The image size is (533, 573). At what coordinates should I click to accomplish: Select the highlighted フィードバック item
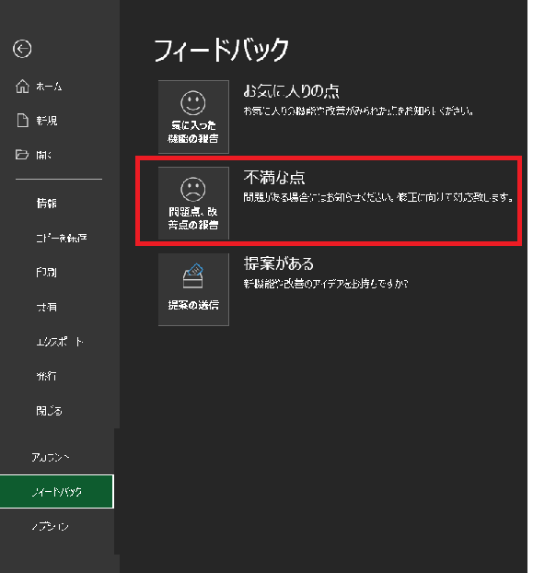(57, 492)
